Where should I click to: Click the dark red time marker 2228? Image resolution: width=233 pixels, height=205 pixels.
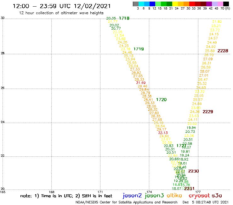pos(223,51)
